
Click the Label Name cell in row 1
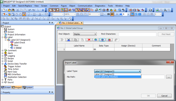(x=79, y=49)
